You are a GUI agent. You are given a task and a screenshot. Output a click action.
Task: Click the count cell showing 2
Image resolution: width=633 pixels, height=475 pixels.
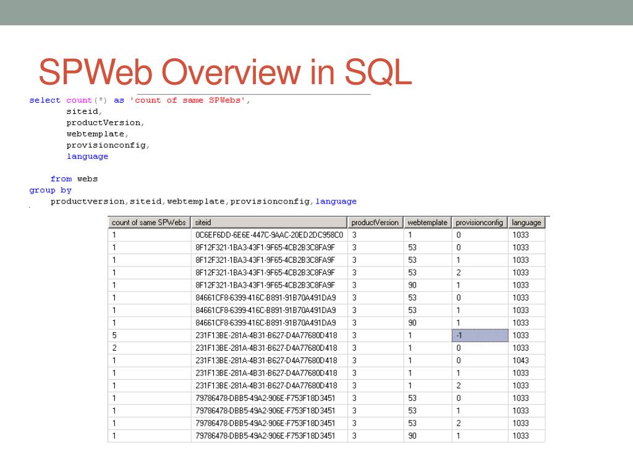150,348
